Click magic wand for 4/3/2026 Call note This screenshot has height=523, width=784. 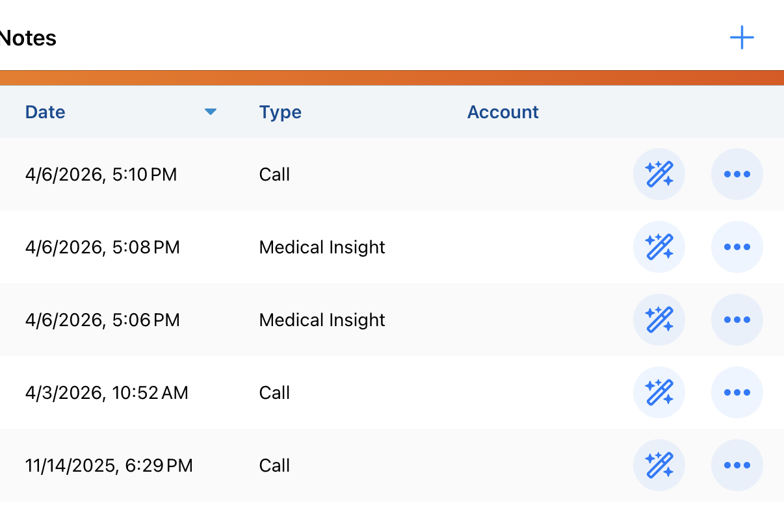659,392
